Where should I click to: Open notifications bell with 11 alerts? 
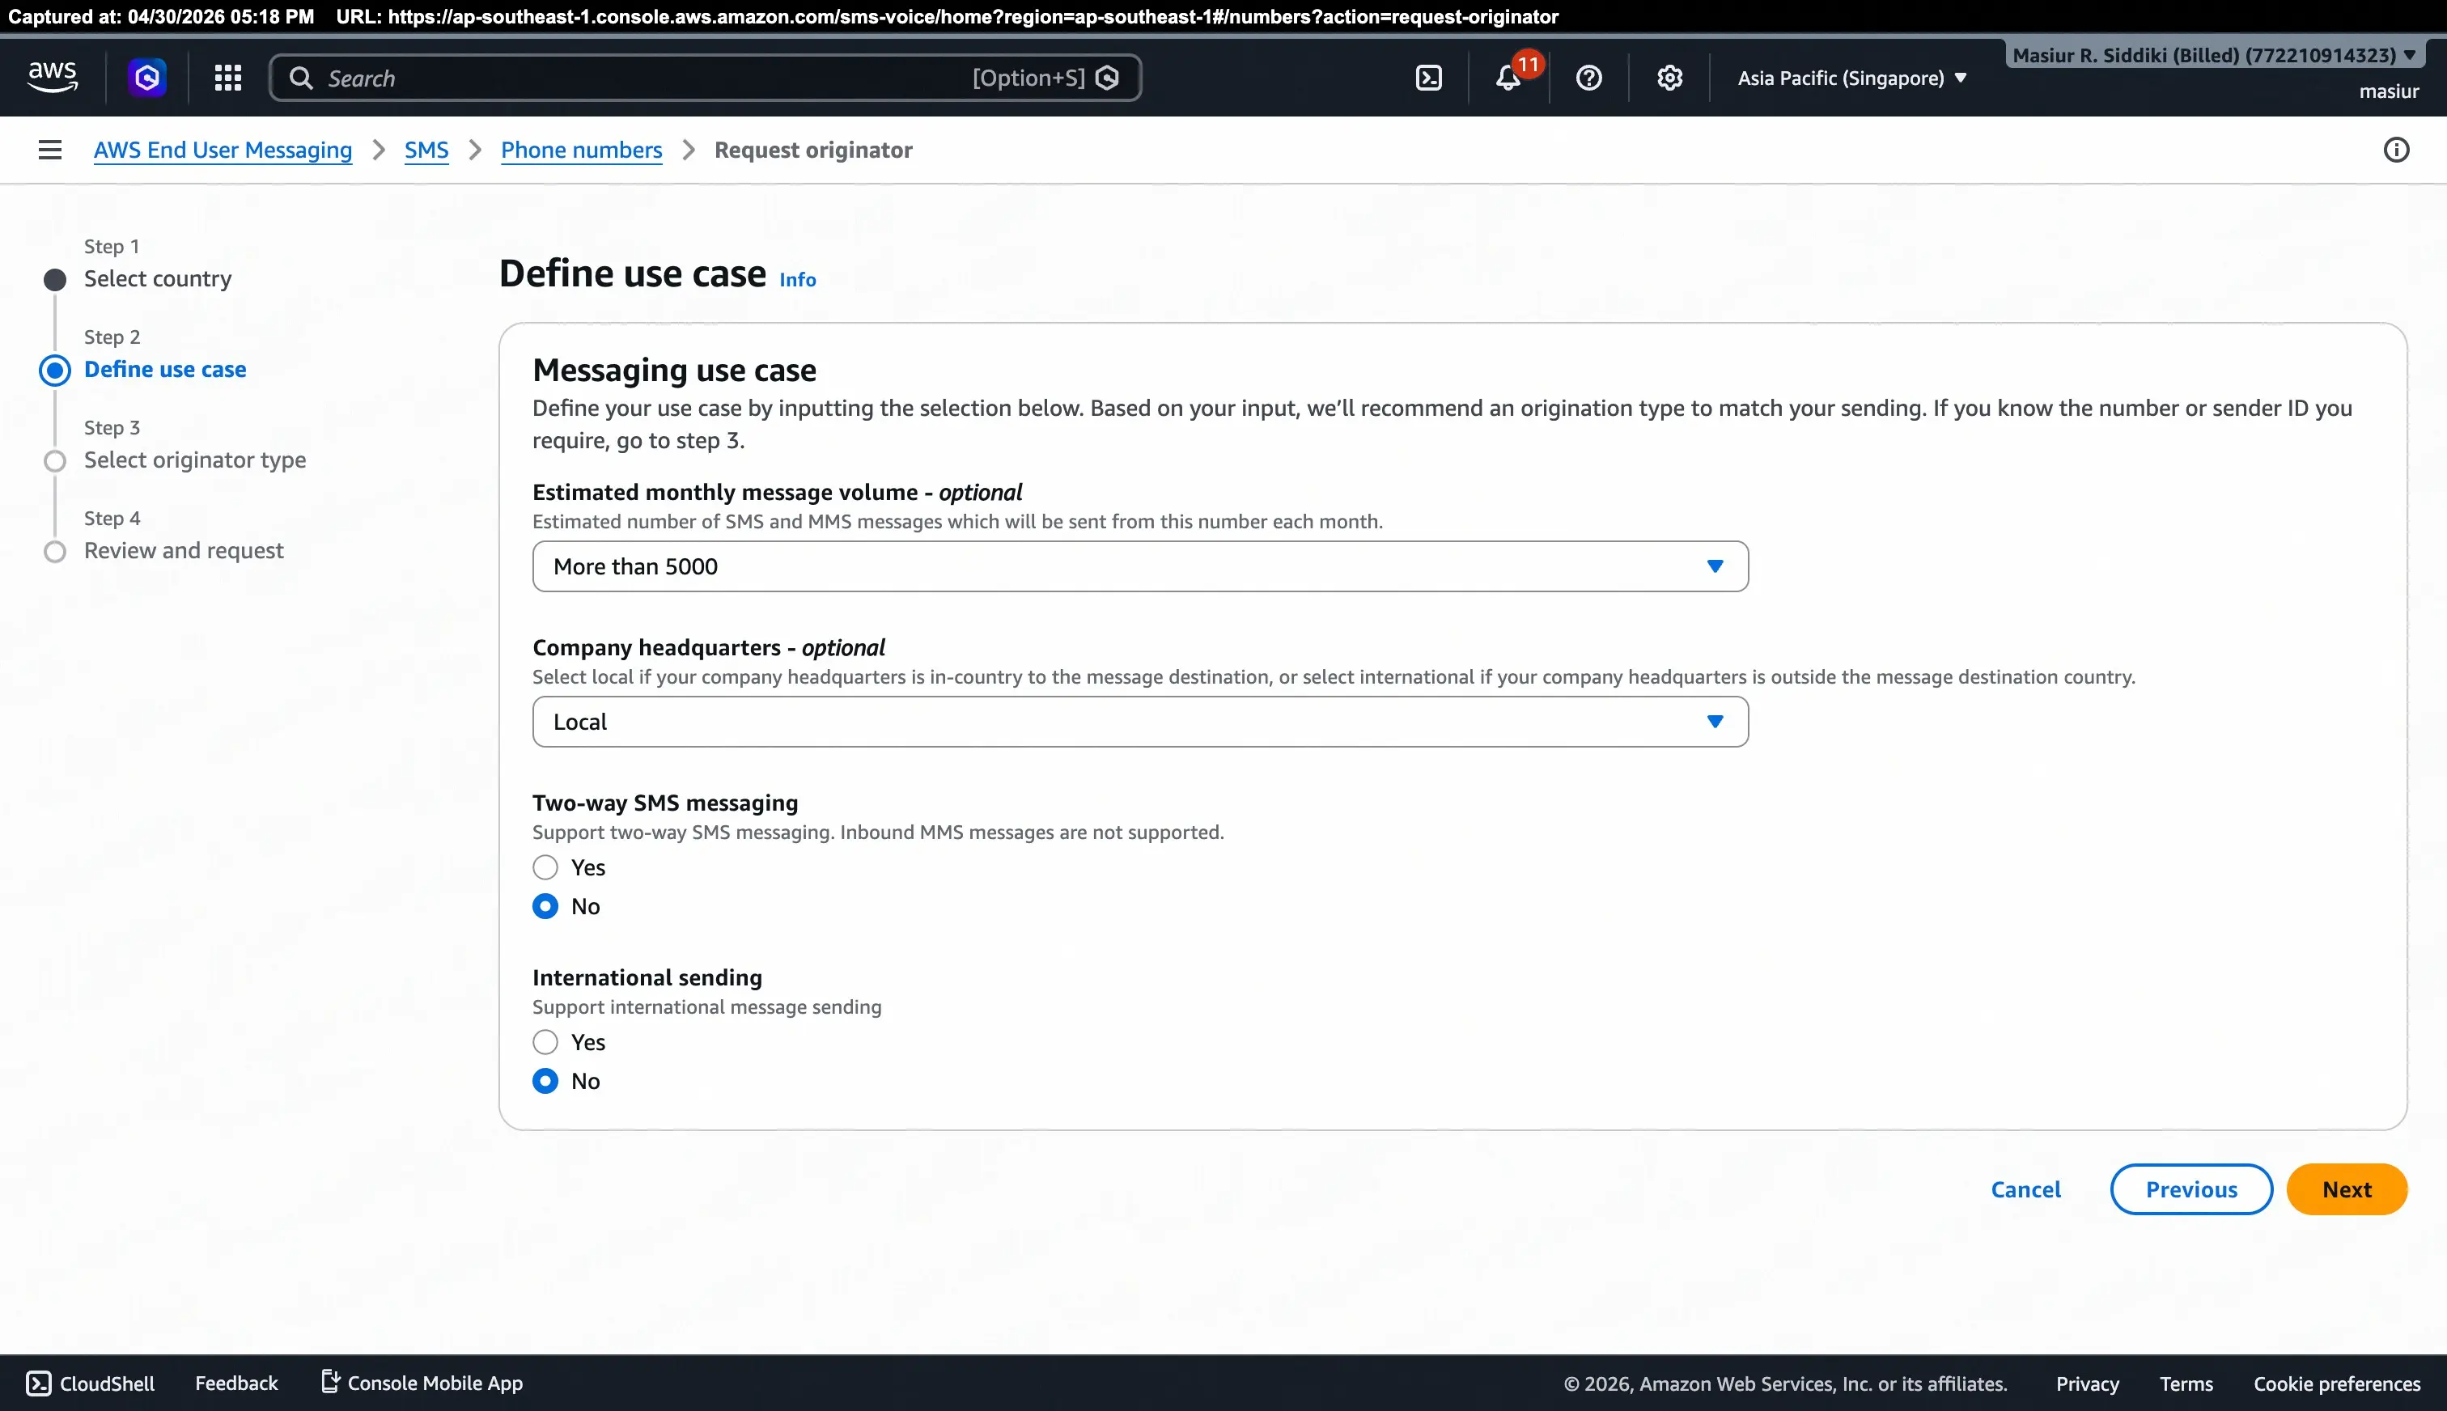1509,78
